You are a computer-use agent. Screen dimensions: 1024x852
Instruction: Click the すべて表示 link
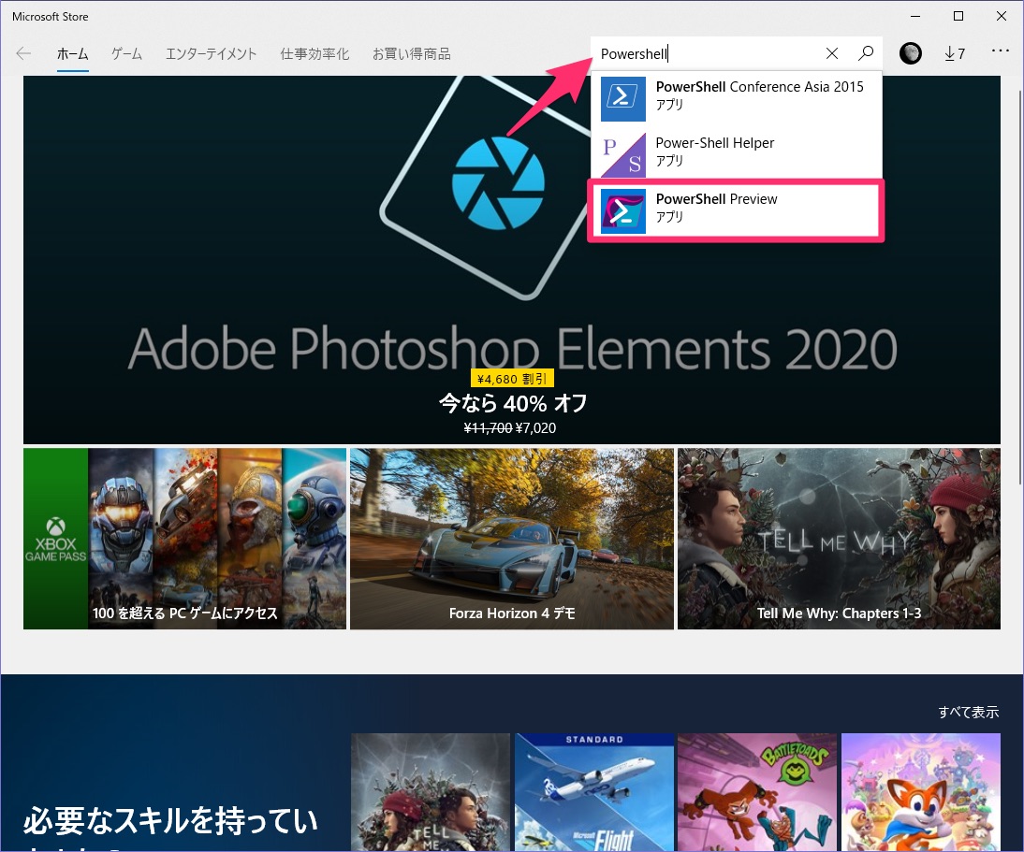[x=969, y=712]
